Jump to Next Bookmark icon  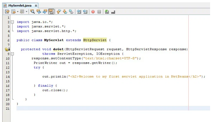65,12
